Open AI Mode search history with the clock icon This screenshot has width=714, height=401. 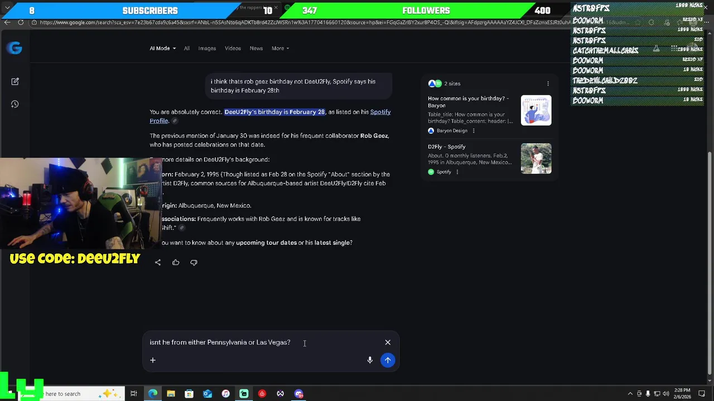pos(15,104)
